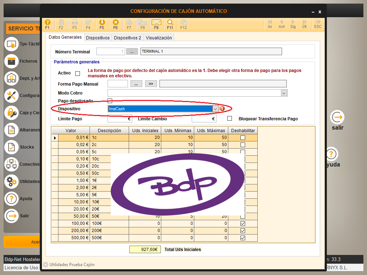
Task: Enable the Activo checkbox
Action: [77, 73]
